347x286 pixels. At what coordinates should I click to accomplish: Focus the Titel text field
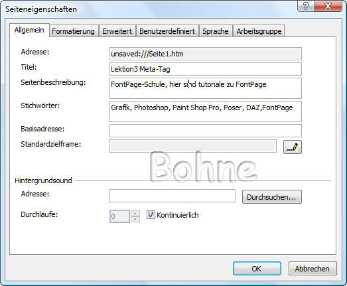coord(206,69)
